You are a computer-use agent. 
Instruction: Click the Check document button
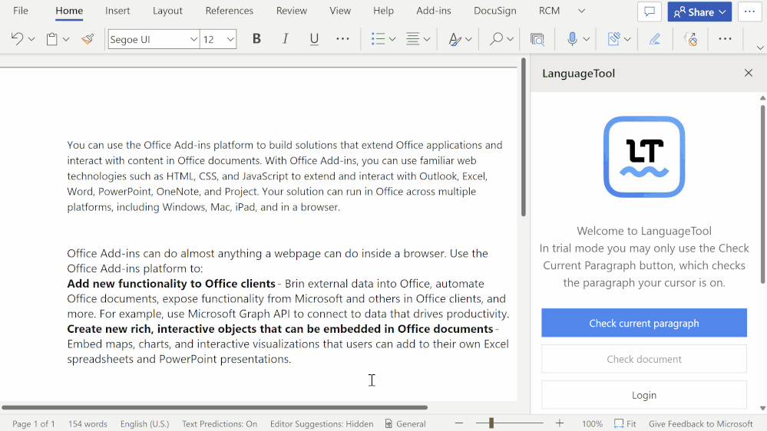click(644, 359)
